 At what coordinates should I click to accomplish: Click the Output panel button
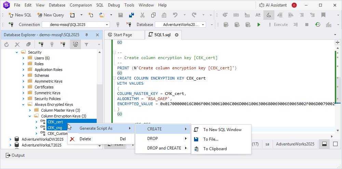[x=15, y=155]
